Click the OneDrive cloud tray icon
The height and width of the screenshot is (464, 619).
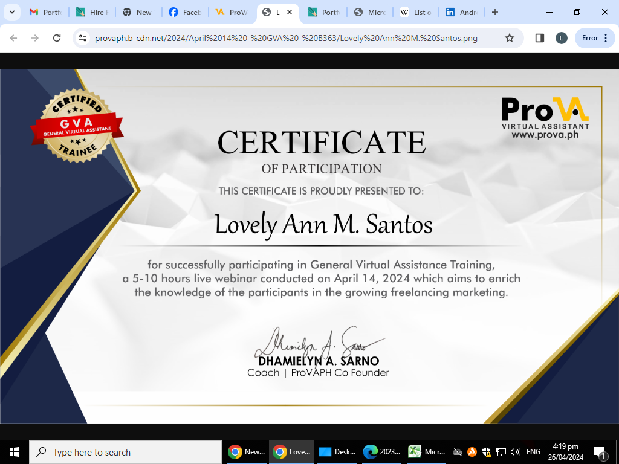[x=458, y=452]
